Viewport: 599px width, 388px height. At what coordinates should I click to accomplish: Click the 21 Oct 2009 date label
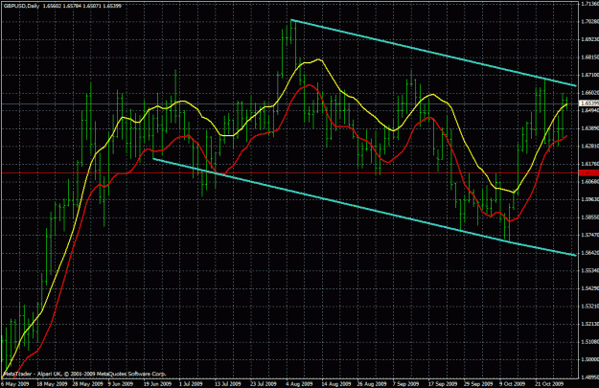pos(549,383)
